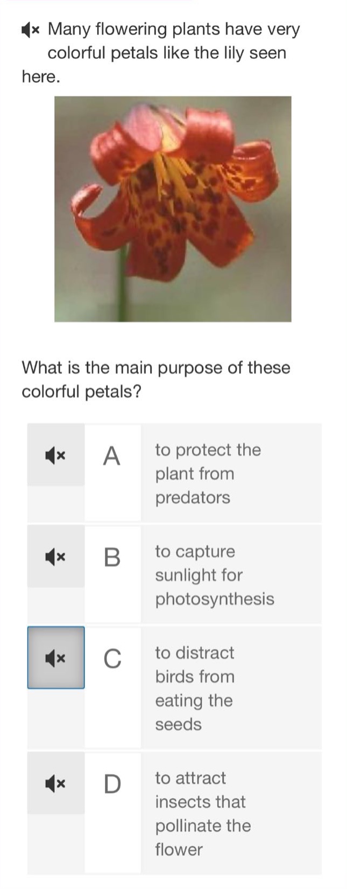Image resolution: width=347 pixels, height=889 pixels.
Task: Play audio for answer A
Action: coord(56,455)
